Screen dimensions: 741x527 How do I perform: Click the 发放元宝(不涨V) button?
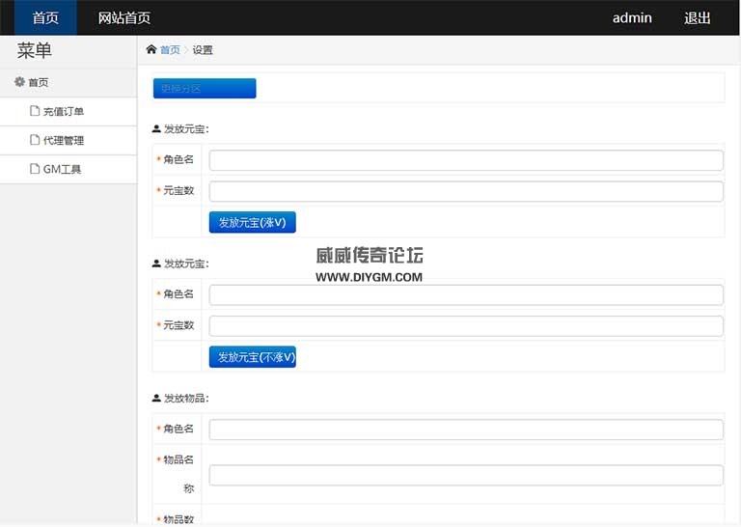253,357
